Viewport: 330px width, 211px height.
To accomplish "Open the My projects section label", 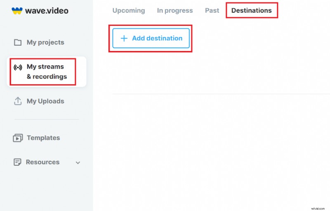I will 45,42.
